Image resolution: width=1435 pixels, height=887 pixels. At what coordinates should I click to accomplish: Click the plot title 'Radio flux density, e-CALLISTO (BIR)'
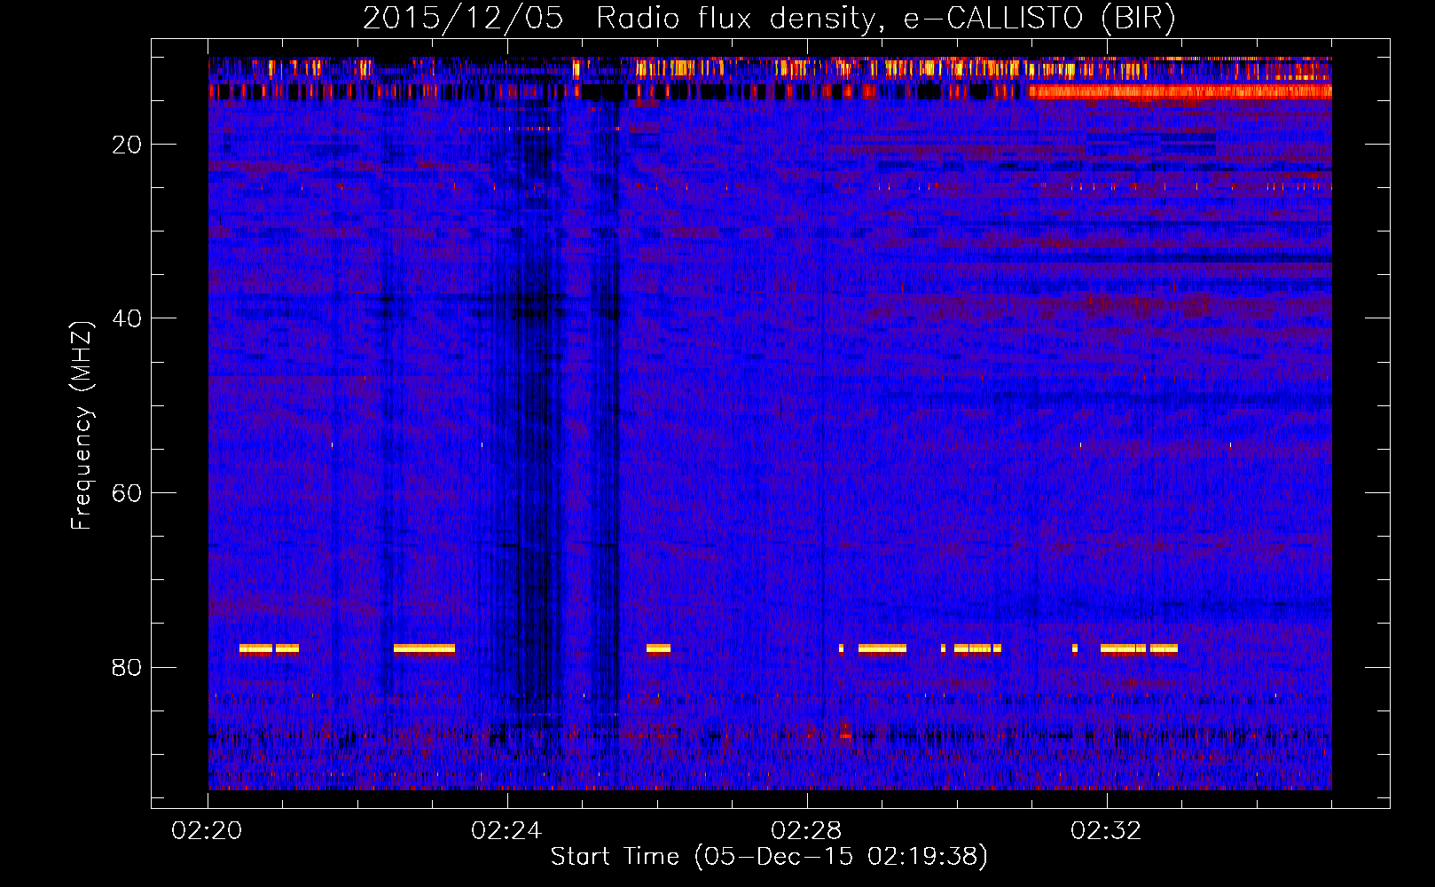[x=885, y=18]
